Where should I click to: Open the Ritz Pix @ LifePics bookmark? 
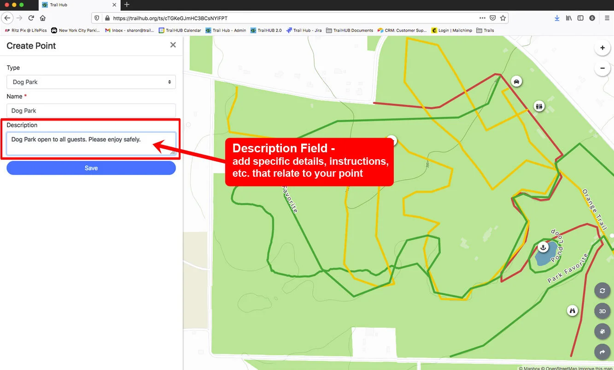(x=25, y=30)
